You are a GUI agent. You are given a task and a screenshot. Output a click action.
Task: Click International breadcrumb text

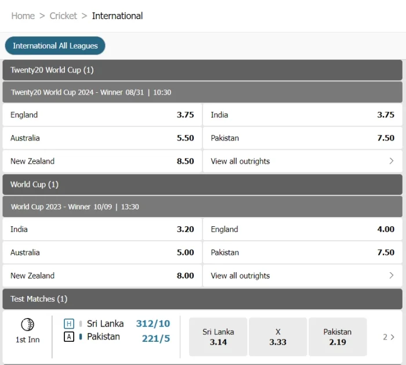(x=117, y=16)
